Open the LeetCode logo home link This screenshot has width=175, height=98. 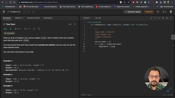[4, 12]
